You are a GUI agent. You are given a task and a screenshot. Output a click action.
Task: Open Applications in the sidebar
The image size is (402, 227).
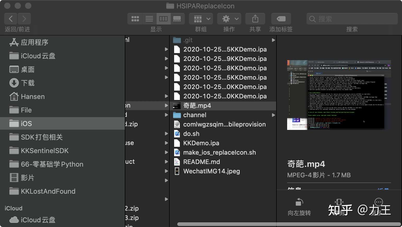tap(63, 42)
